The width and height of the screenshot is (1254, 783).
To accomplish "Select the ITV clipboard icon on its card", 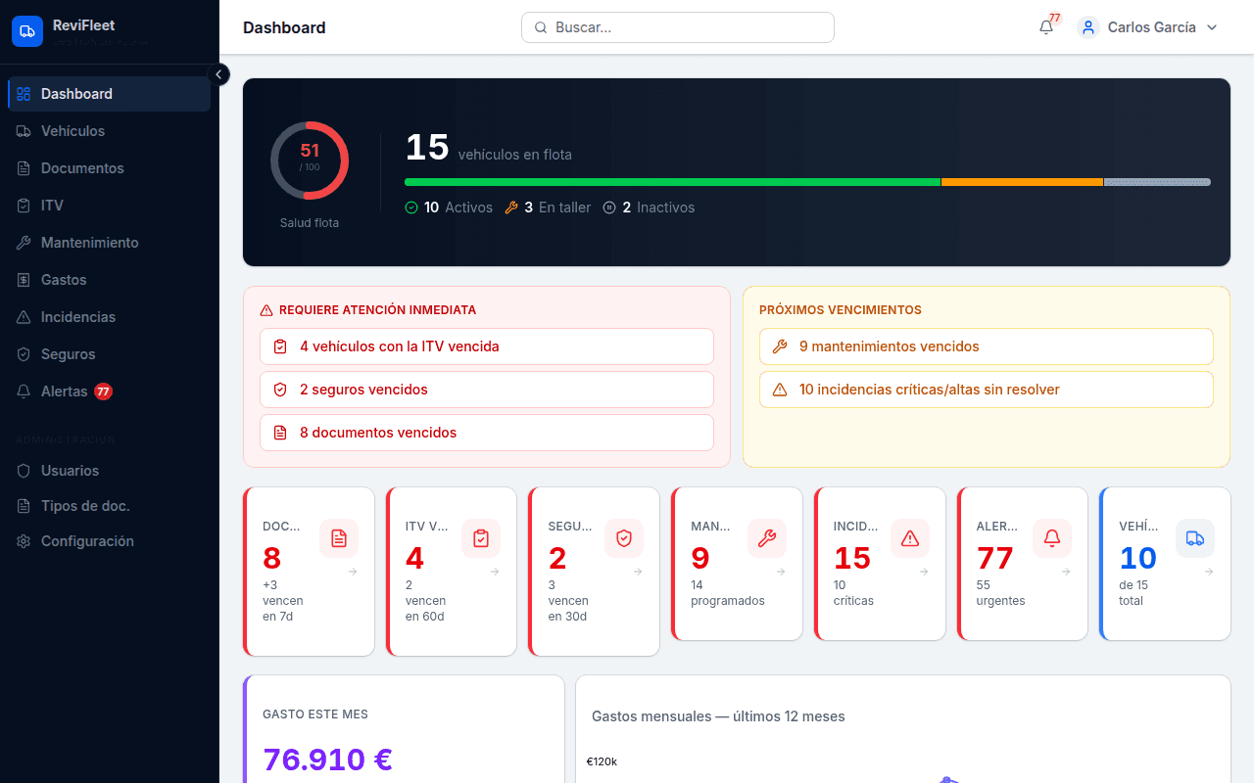I will pyautogui.click(x=481, y=537).
